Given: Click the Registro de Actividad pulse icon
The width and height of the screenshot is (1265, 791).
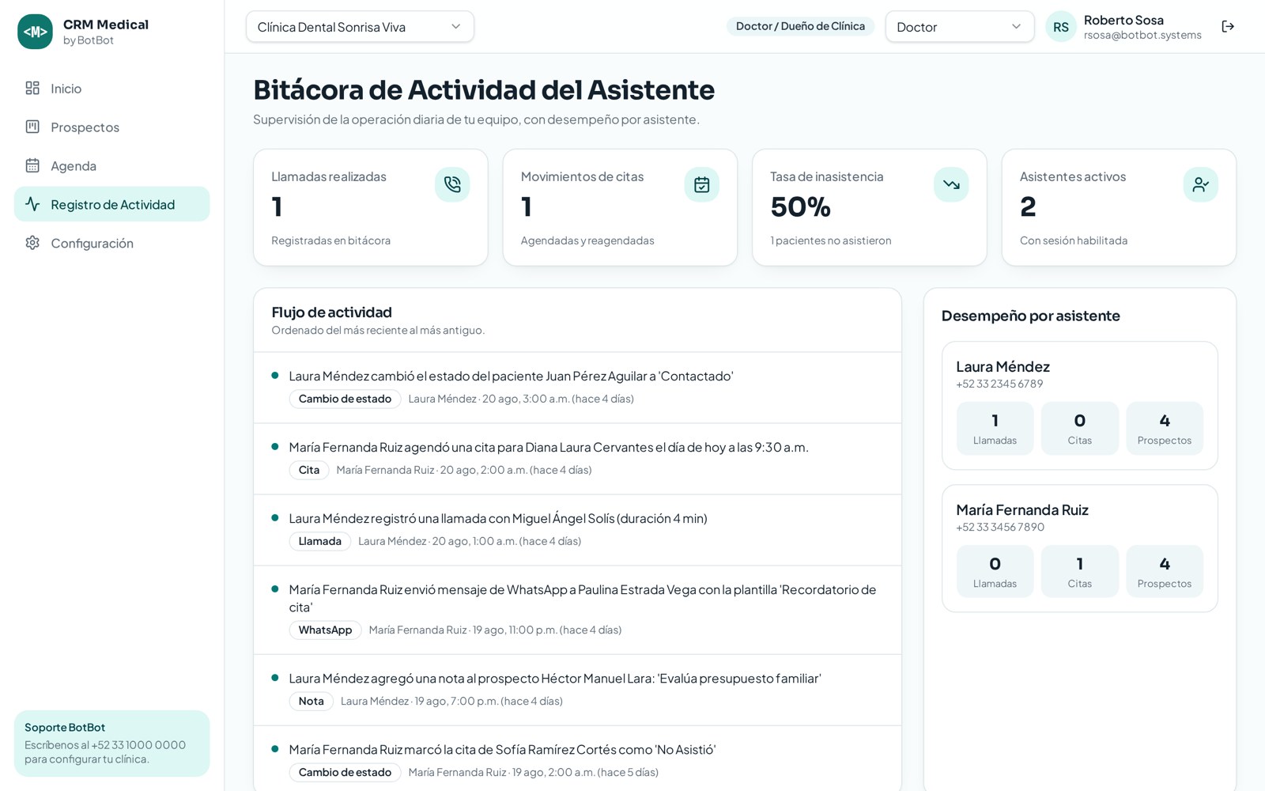Looking at the screenshot, I should point(32,204).
